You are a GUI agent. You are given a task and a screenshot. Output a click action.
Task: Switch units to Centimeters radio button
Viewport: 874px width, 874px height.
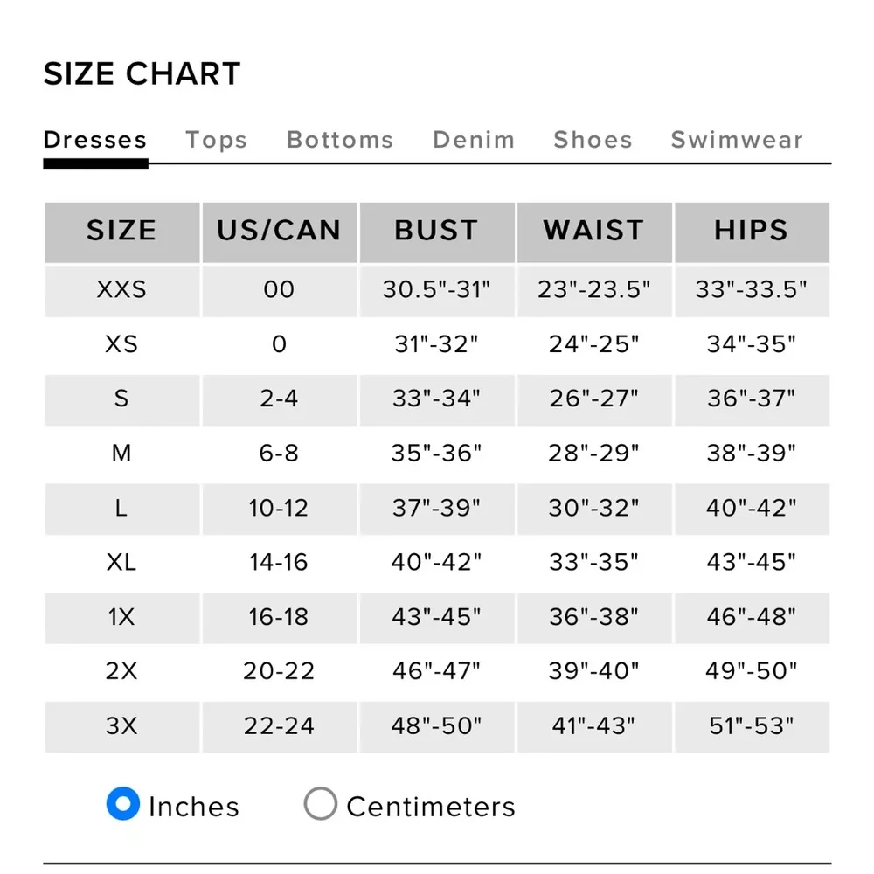(321, 804)
